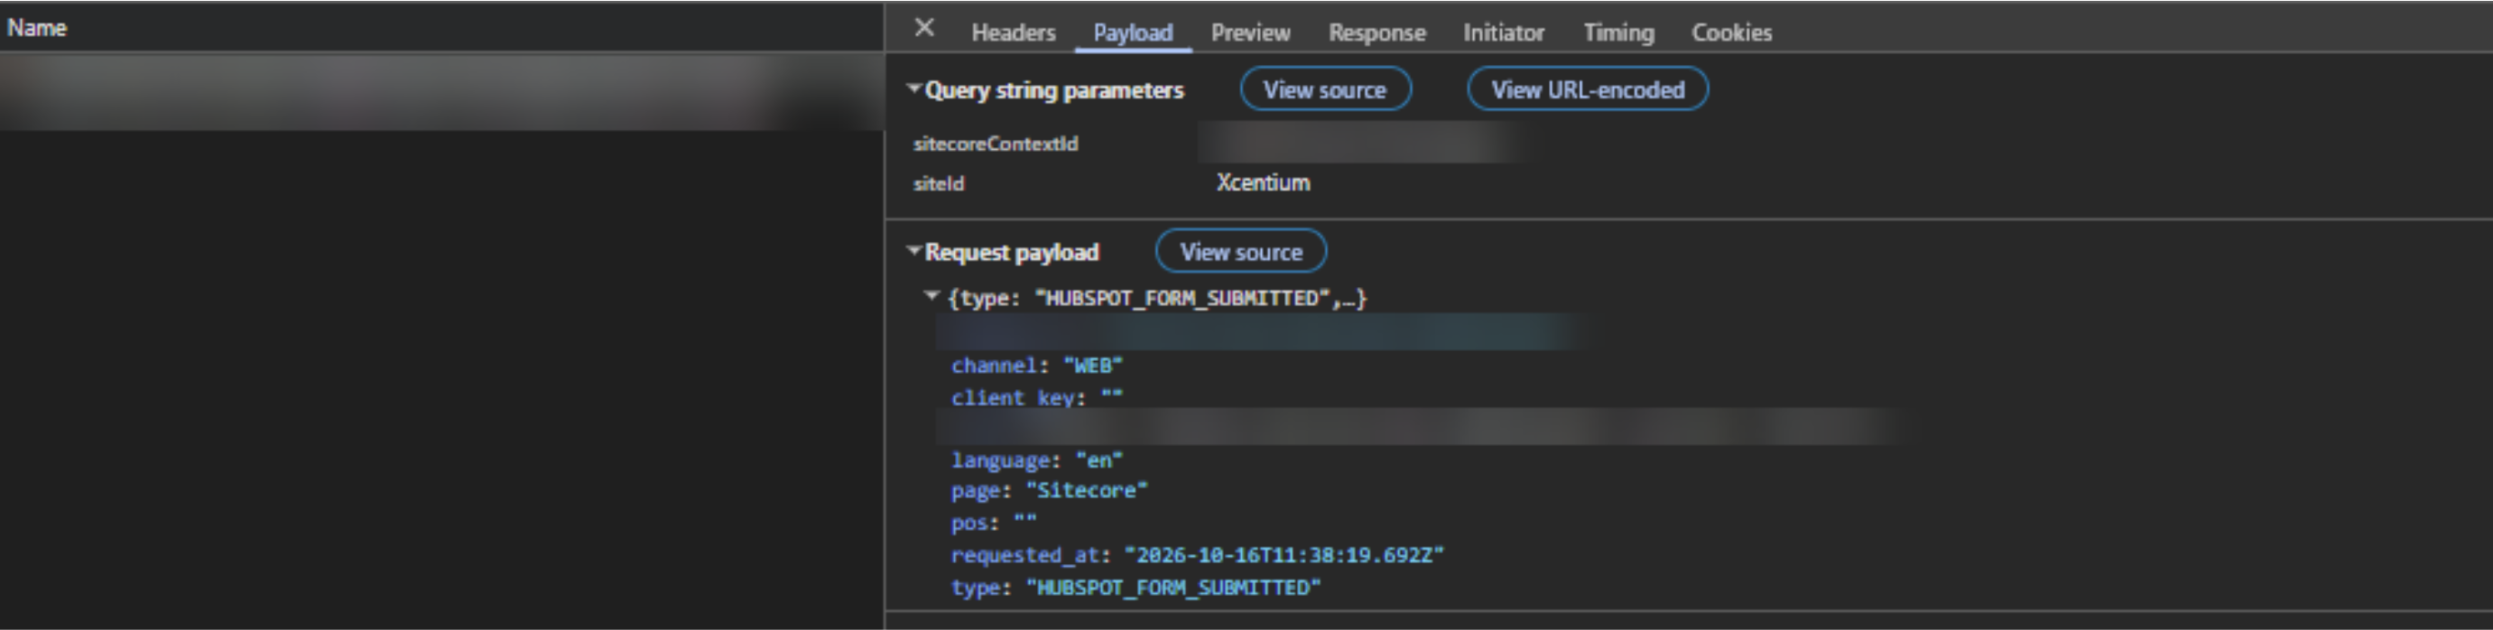Click the language "en" payload row
This screenshot has height=630, width=2493.
point(1036,459)
